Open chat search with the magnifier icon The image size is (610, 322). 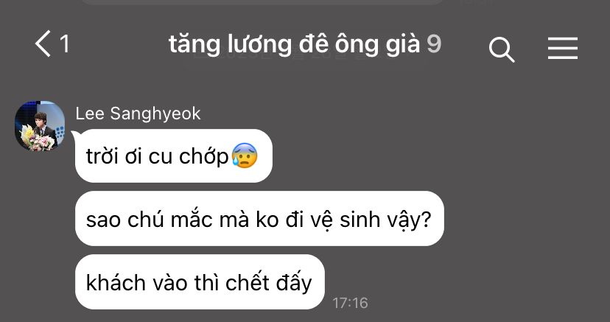[x=502, y=50]
